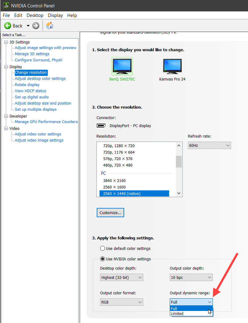This screenshot has height=323, width=248.
Task: Click the grey Forward arrow icon
Action: (36, 26)
